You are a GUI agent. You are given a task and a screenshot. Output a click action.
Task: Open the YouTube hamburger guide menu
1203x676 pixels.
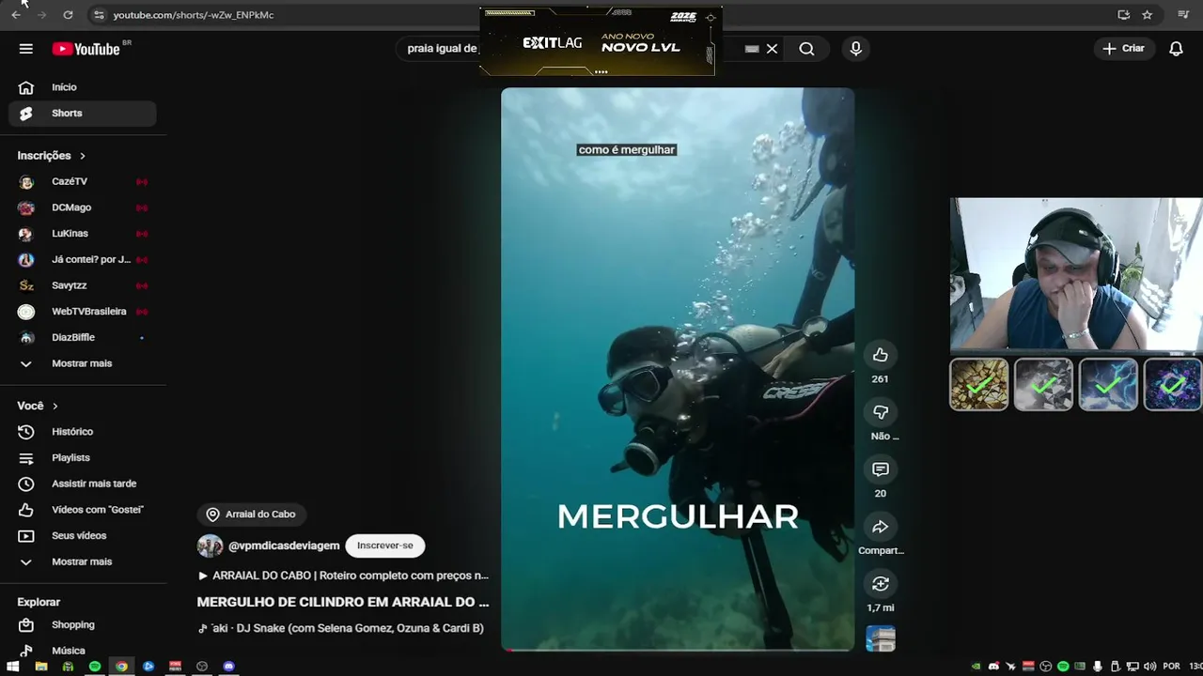click(26, 49)
